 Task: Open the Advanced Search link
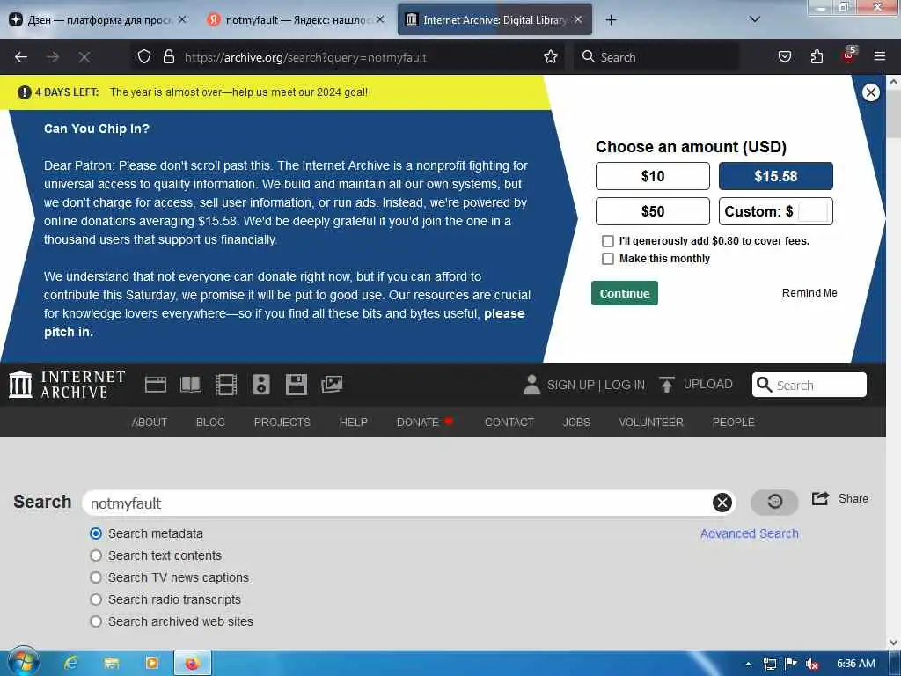tap(750, 533)
